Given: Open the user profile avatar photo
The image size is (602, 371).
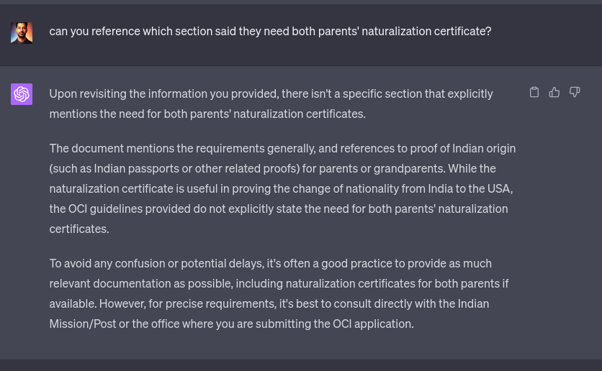Looking at the screenshot, I should (22, 33).
